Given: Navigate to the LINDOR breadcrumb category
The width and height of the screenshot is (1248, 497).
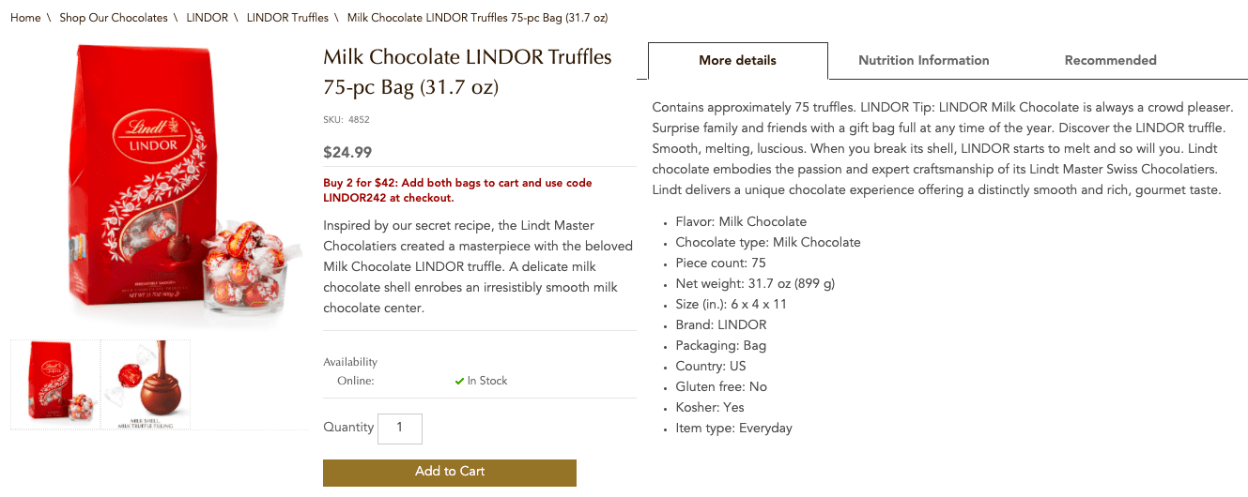Looking at the screenshot, I should 207,18.
